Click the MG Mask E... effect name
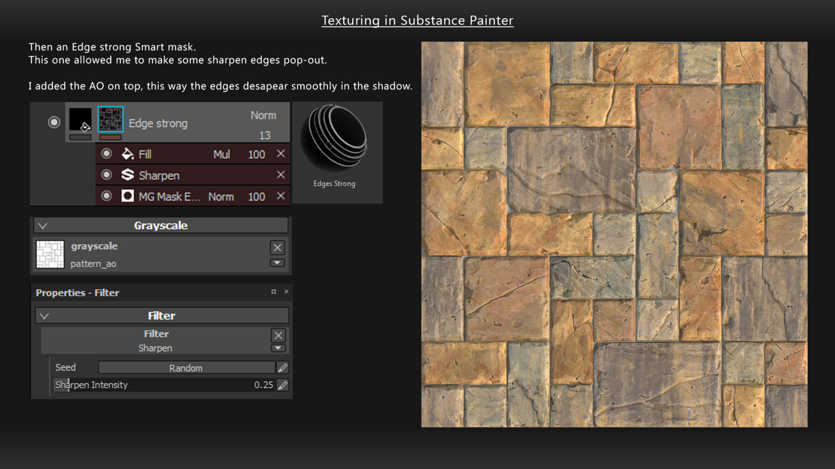Screen dimensions: 835x469 169,196
